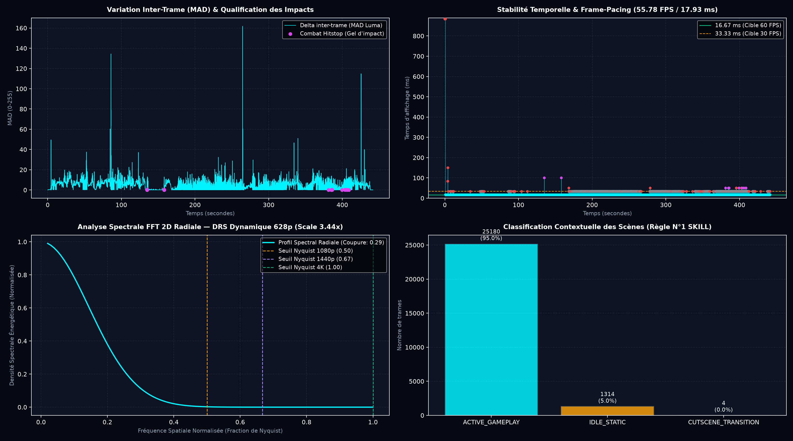The height and width of the screenshot is (441, 793).
Task: Click the 'Classification Contextuelle des Scènes' title
Action: [607, 227]
